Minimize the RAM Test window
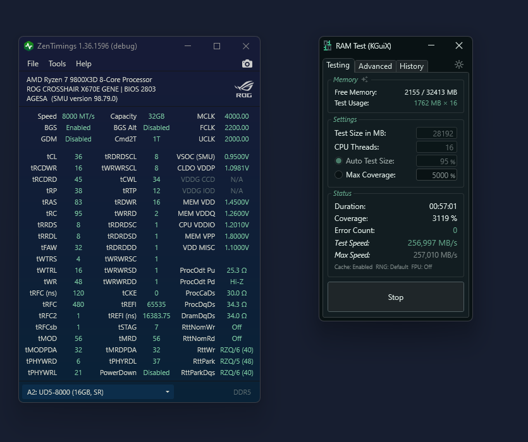 [x=431, y=45]
